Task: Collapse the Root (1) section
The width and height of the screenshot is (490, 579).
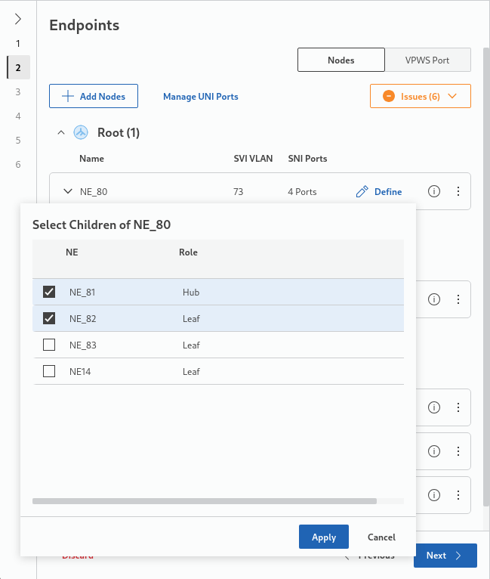Action: 61,133
